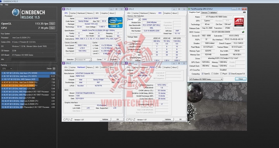The width and height of the screenshot is (279, 148).
Task: Toggle the OpenCL checkbox in GPU-Z
Action: click(203, 74)
